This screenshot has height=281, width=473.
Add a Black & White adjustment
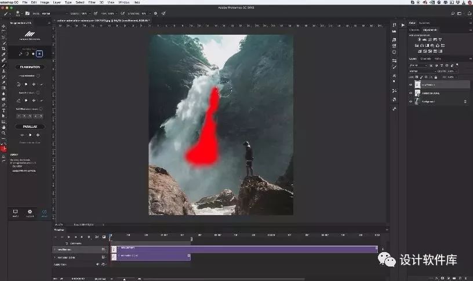(x=427, y=46)
